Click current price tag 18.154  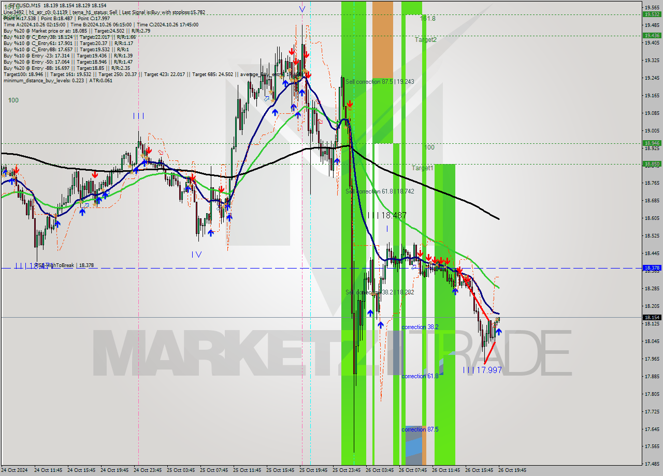pyautogui.click(x=652, y=317)
